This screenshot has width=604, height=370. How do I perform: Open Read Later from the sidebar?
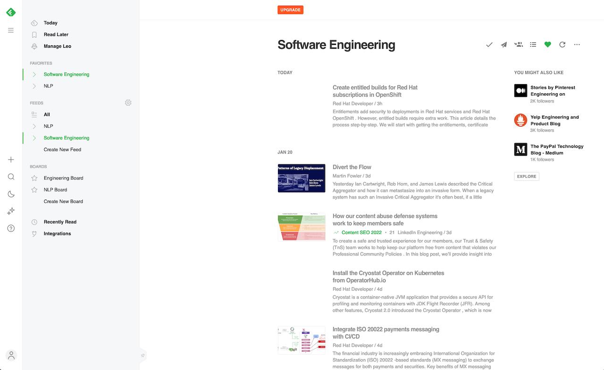point(55,34)
